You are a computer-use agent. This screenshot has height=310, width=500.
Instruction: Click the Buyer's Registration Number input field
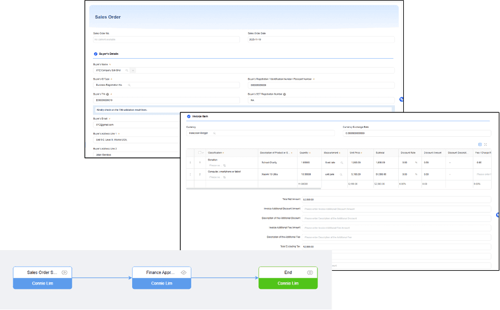321,85
